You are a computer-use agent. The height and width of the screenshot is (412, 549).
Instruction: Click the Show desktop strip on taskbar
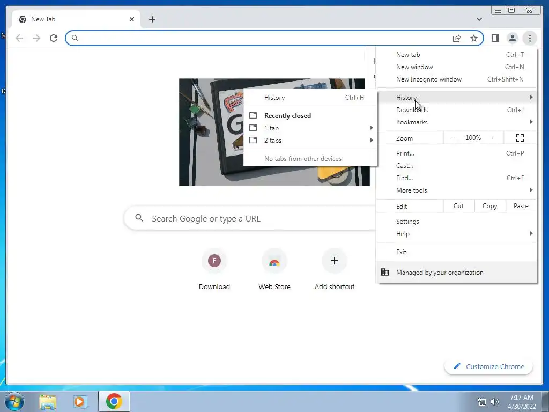[x=545, y=401]
